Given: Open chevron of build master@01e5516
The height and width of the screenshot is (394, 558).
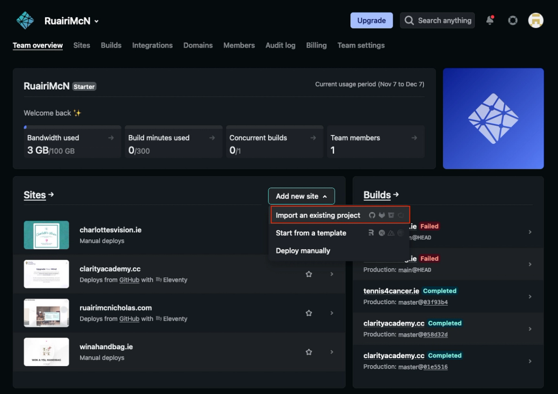Looking at the screenshot, I should [x=530, y=361].
